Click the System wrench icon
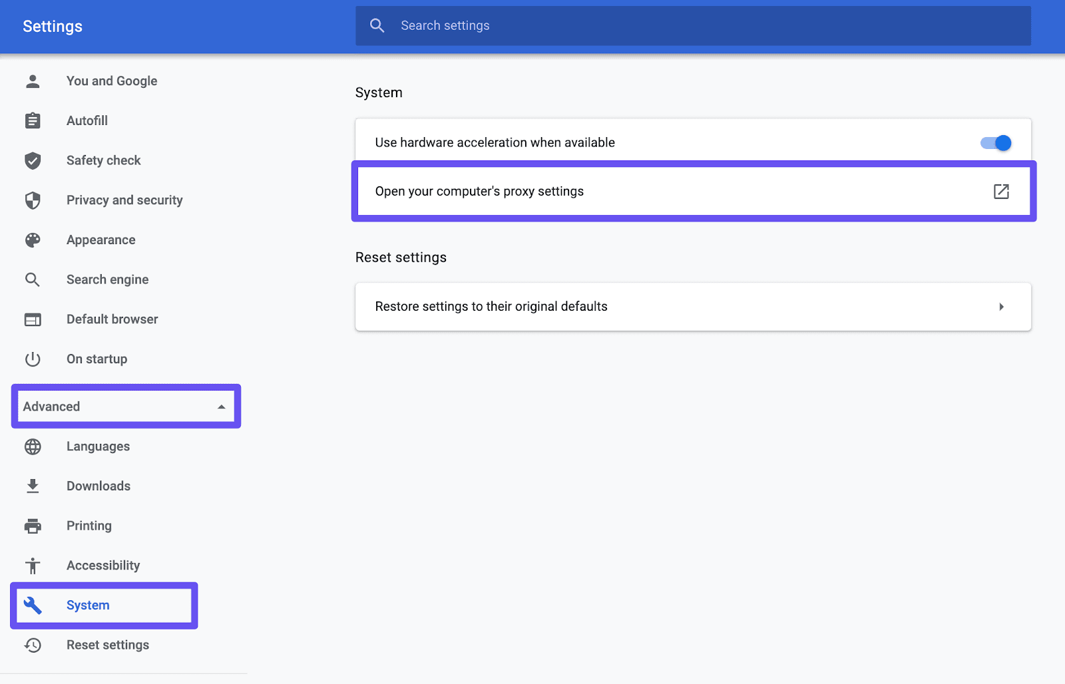 click(x=32, y=605)
